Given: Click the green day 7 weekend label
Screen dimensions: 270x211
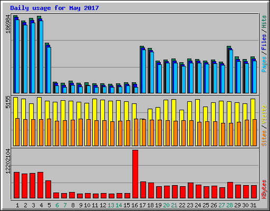Looking at the screenshot, I should (x=65, y=205).
